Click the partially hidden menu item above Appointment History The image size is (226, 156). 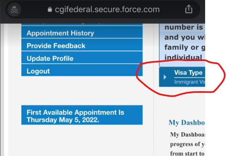click(82, 24)
